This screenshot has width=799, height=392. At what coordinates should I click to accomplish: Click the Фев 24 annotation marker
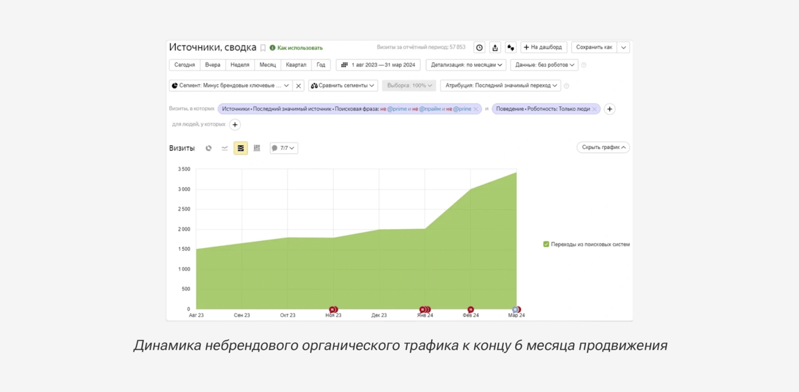[x=470, y=309]
